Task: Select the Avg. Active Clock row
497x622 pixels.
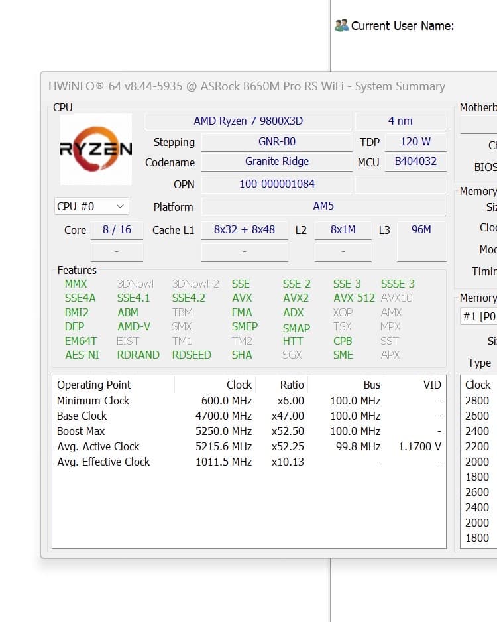Action: coord(249,446)
